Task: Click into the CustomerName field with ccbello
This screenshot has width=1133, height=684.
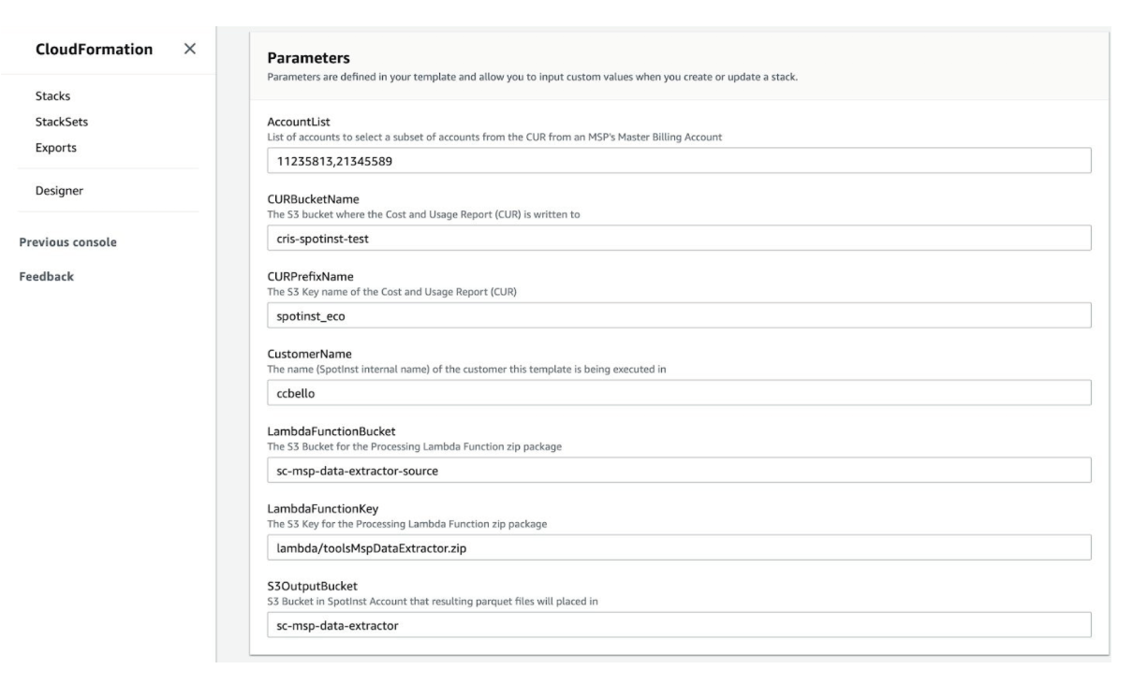Action: (x=679, y=393)
